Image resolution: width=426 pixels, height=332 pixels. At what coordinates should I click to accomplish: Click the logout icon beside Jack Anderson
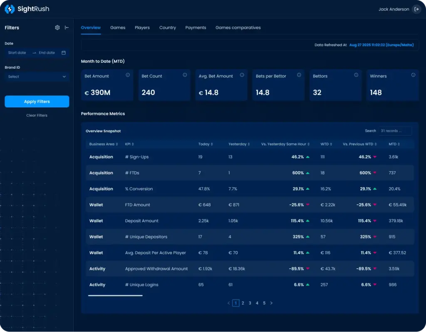coord(416,9)
